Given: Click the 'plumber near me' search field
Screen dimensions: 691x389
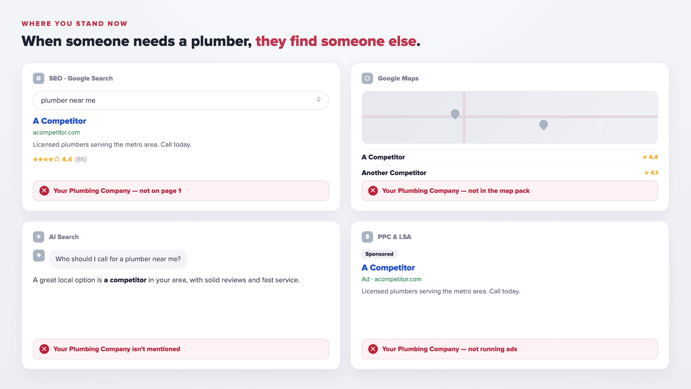Looking at the screenshot, I should coord(181,100).
